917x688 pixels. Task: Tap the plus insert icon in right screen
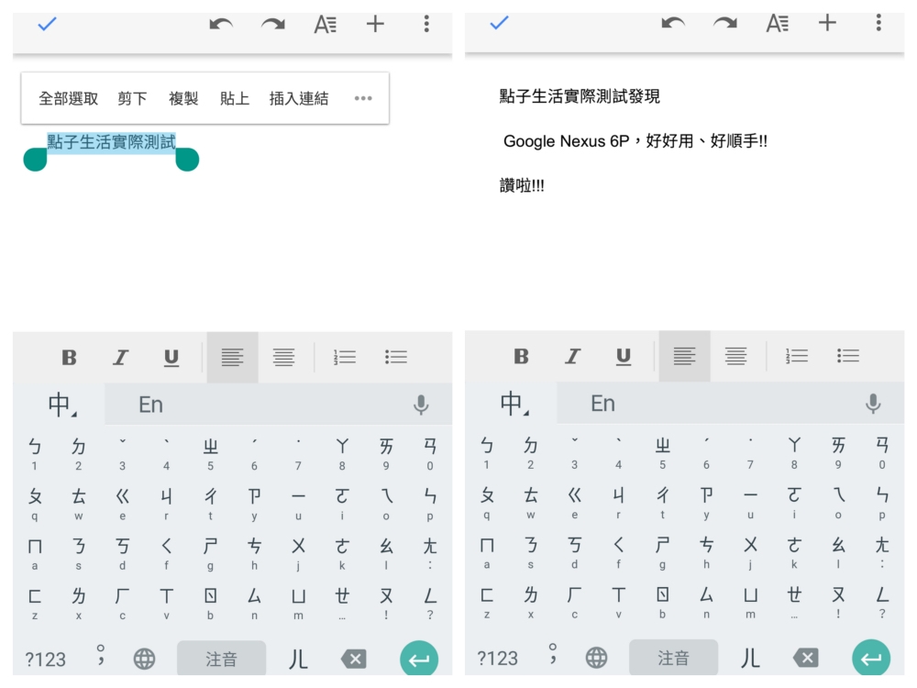click(x=827, y=24)
